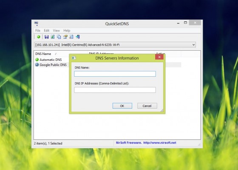Click the dialog resize grip corner
238x170 pixels.
(x=162, y=110)
